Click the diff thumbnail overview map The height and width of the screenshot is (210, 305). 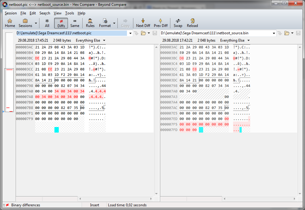click(9, 73)
